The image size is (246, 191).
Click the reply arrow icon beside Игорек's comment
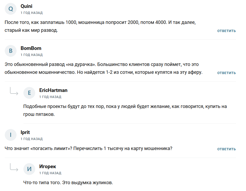click(14, 167)
